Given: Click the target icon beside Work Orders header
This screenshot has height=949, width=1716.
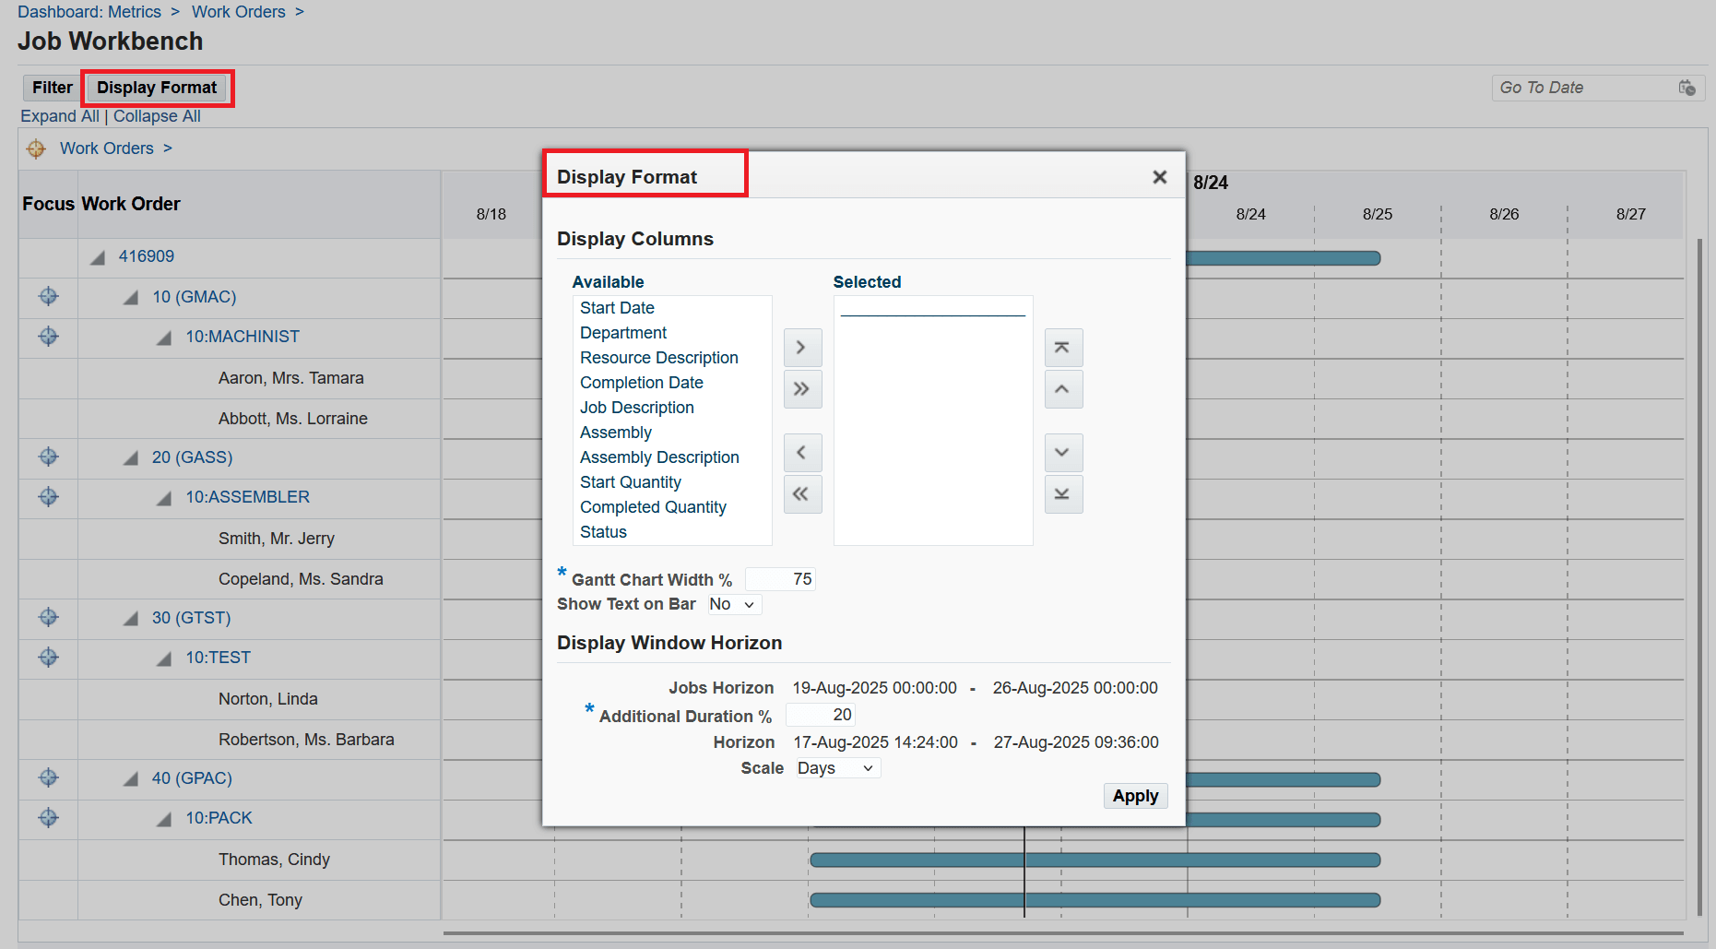Looking at the screenshot, I should 36,148.
